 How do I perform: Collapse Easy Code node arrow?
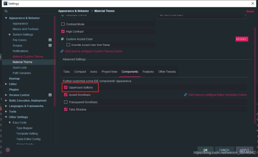coord(10,122)
